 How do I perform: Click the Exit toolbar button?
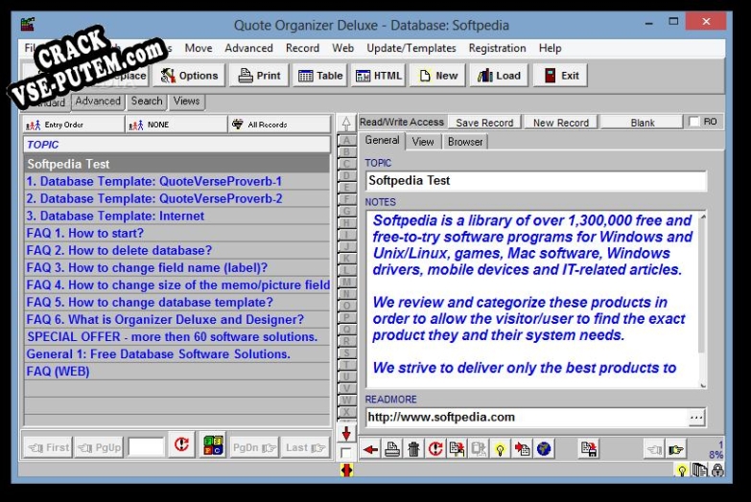560,76
